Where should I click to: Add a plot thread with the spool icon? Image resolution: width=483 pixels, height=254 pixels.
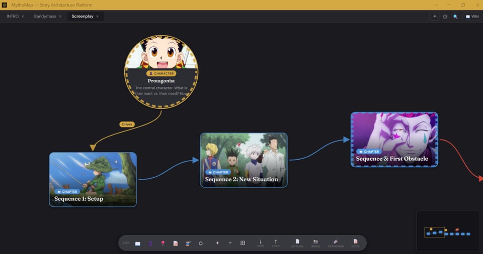[x=188, y=243]
